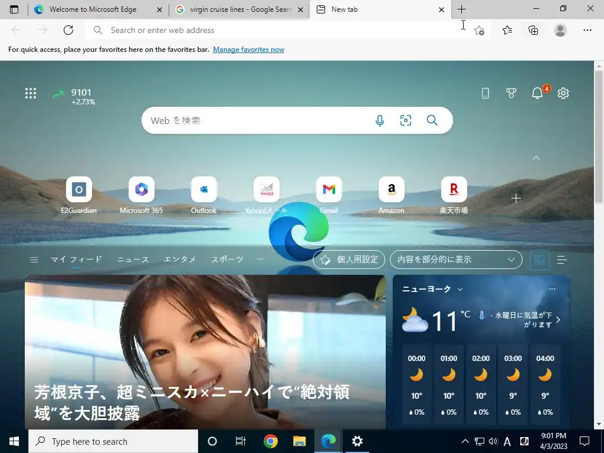The height and width of the screenshot is (453, 604).
Task: Open the Outlook quick link
Action: (203, 195)
